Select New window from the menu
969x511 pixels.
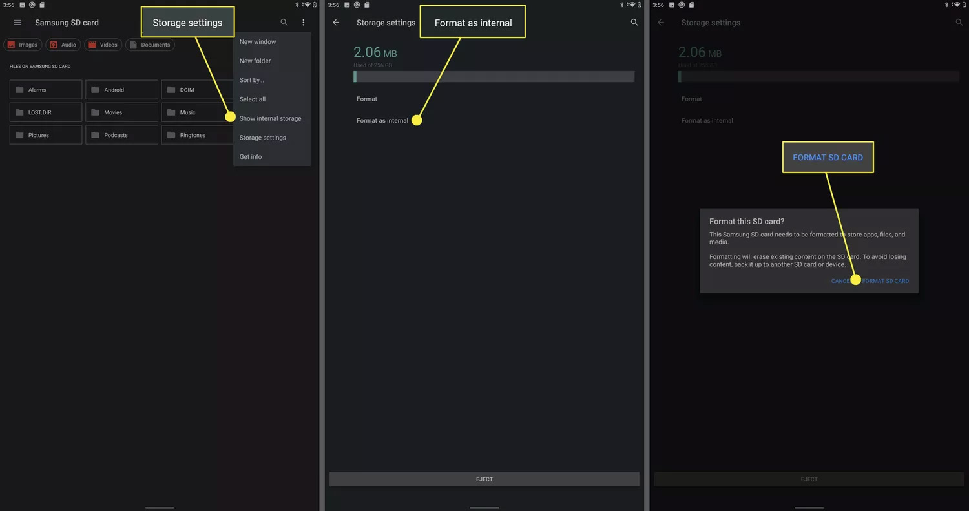tap(257, 41)
